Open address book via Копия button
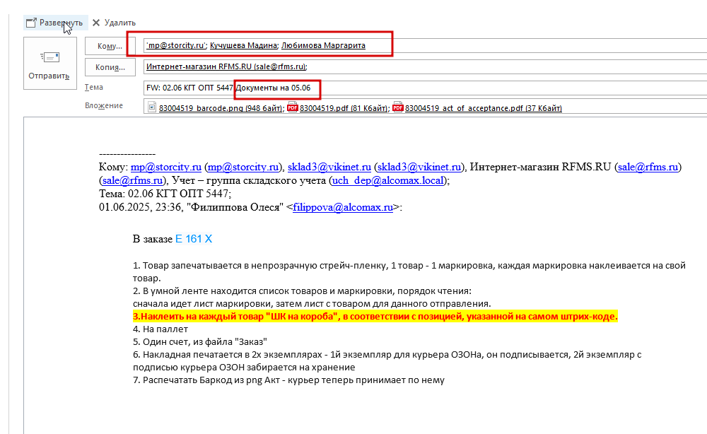This screenshot has width=707, height=434. pyautogui.click(x=110, y=67)
